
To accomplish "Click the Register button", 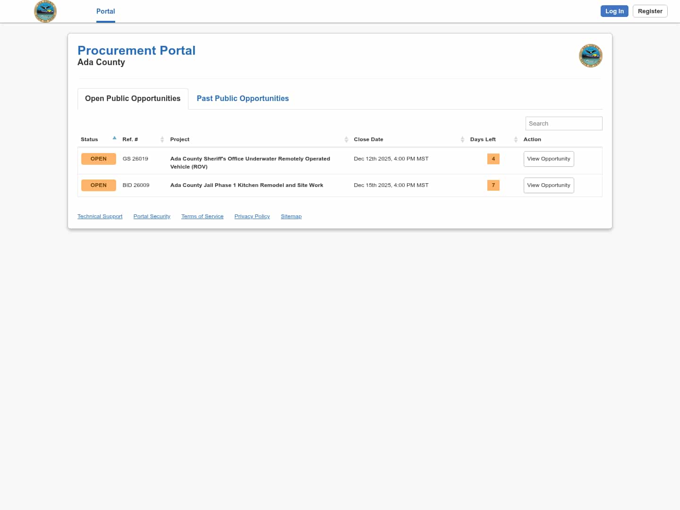I will coord(650,11).
